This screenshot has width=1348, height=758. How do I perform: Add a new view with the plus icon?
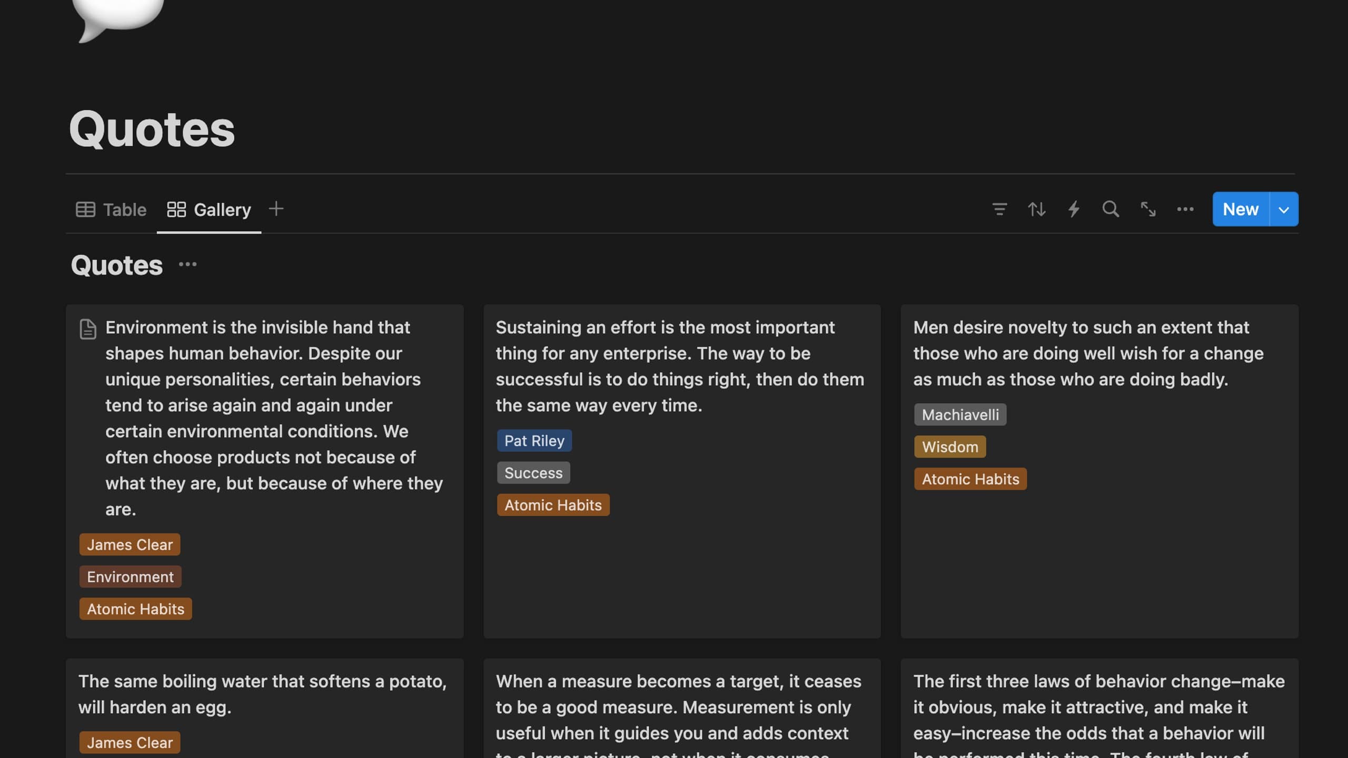click(x=276, y=209)
